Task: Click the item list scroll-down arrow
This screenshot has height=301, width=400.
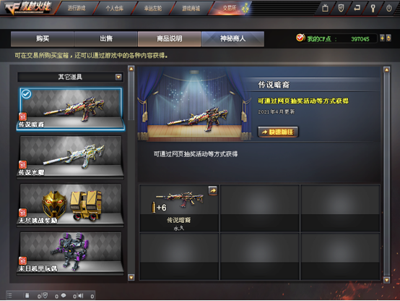Action: 131,277
